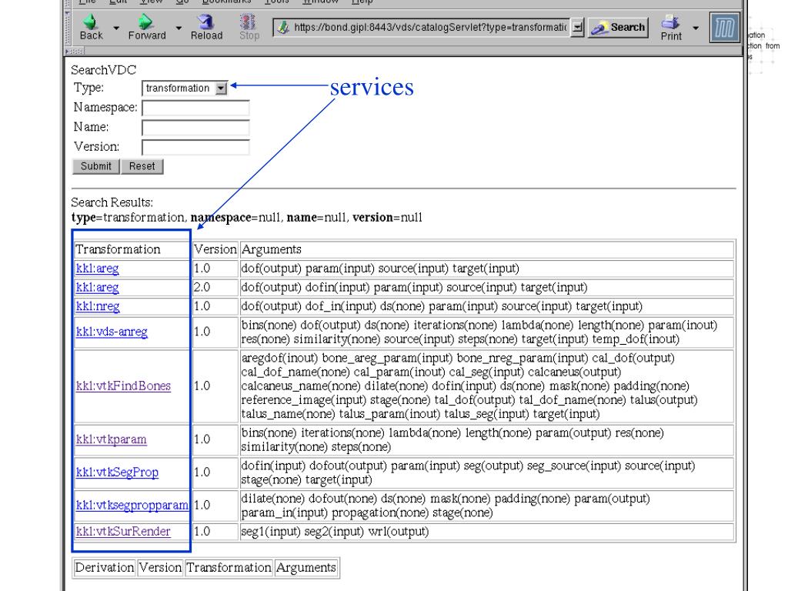Viewport: 788px width, 591px height.
Task: Click the kkl:vtkparam arguments cell
Action: coord(486,439)
